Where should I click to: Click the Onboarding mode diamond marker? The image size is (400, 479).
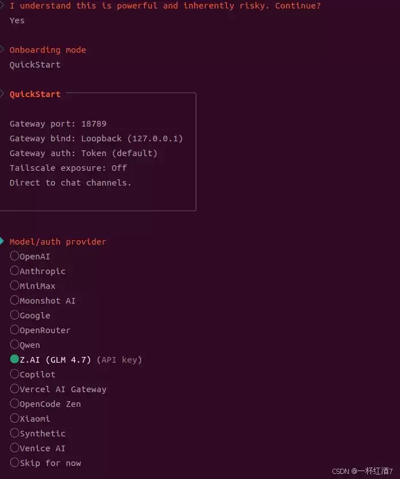point(2,49)
